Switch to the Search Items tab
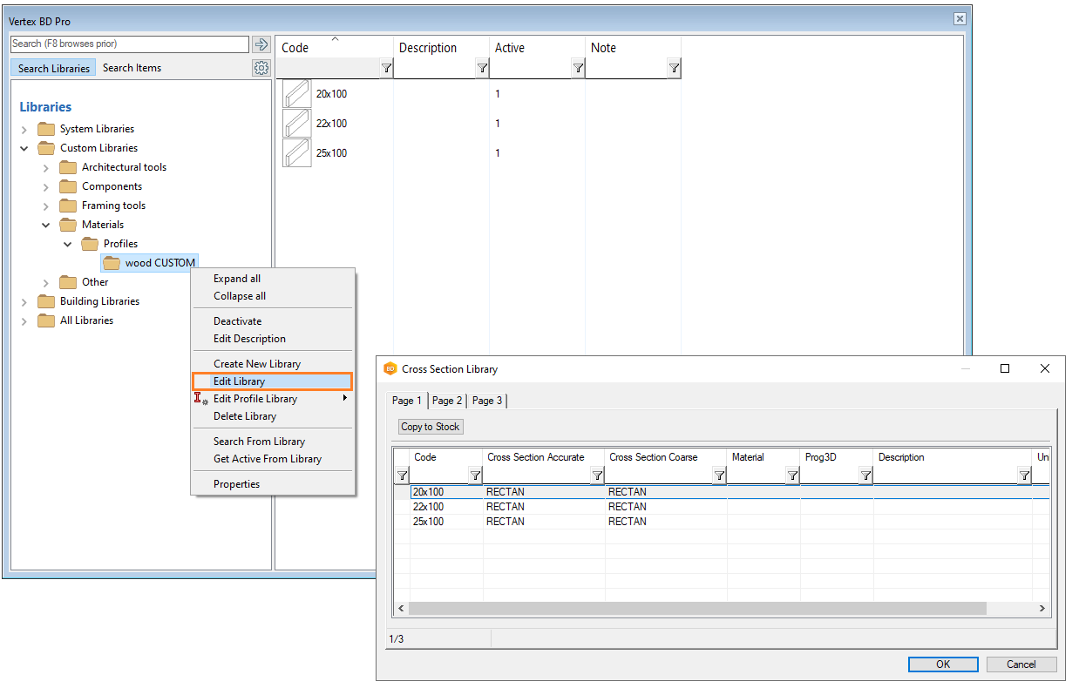The height and width of the screenshot is (688, 1079). pyautogui.click(x=132, y=68)
